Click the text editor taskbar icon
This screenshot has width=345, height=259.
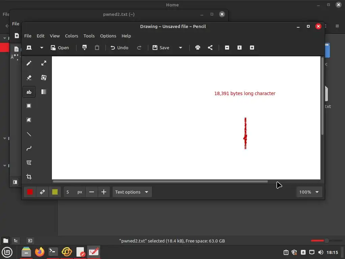click(80, 252)
